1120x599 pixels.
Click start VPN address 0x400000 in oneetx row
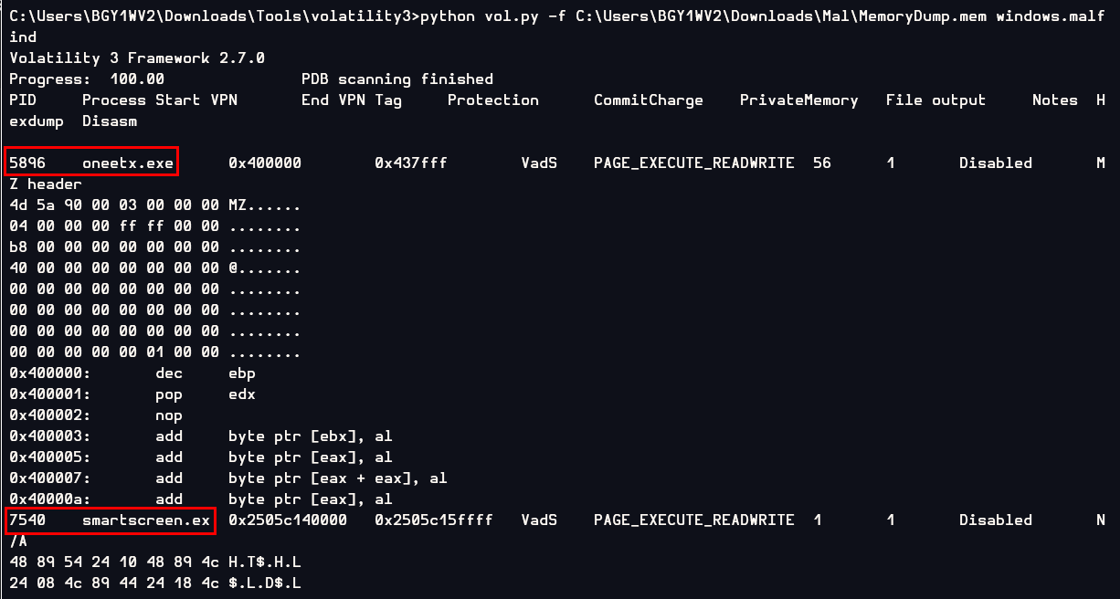(x=264, y=163)
